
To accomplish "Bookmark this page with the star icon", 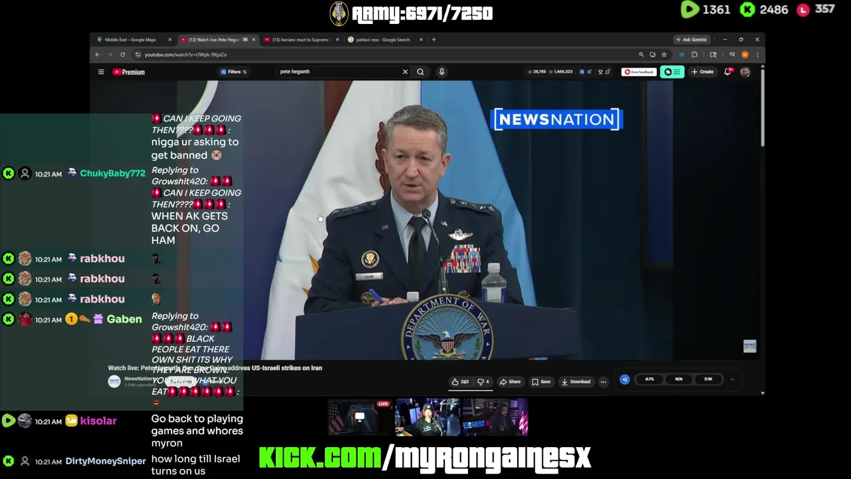I will tap(664, 55).
